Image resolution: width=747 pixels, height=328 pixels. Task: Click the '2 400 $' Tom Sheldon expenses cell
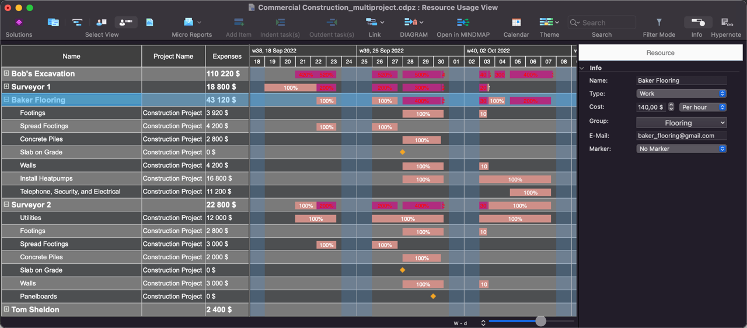227,309
